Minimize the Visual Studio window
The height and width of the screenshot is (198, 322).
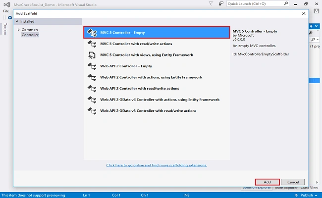point(295,4)
